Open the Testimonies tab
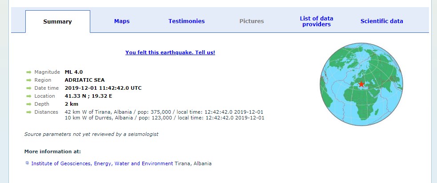The width and height of the screenshot is (437, 183). click(186, 21)
